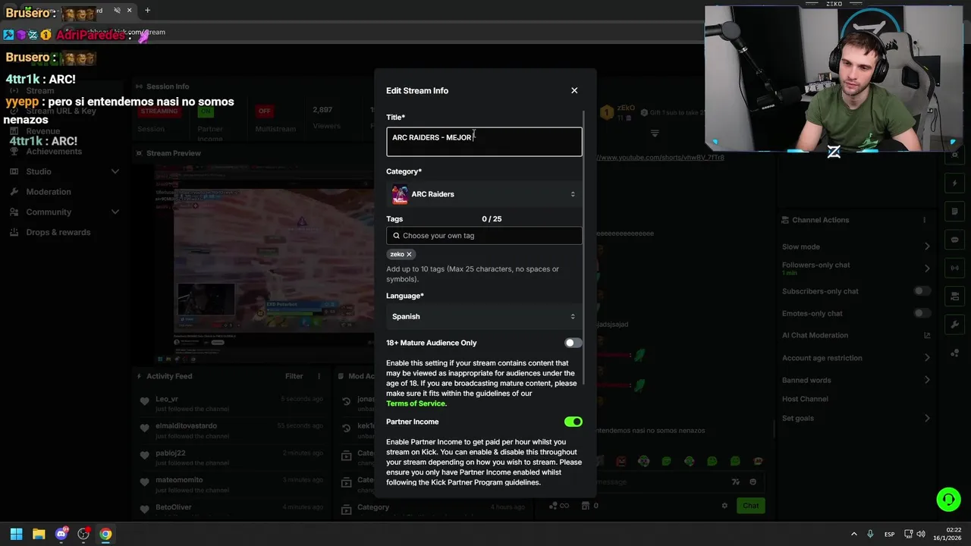The width and height of the screenshot is (971, 546).
Task: Open Moderation in the sidebar
Action: point(49,192)
